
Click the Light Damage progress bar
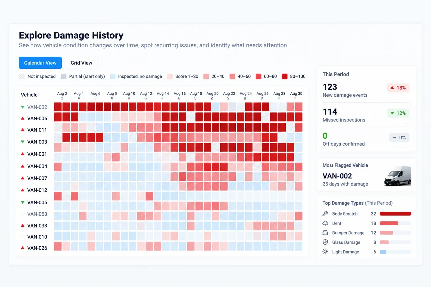point(395,252)
